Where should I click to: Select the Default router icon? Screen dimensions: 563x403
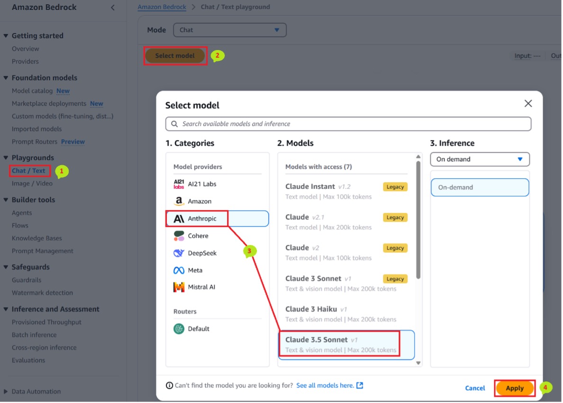pyautogui.click(x=179, y=329)
